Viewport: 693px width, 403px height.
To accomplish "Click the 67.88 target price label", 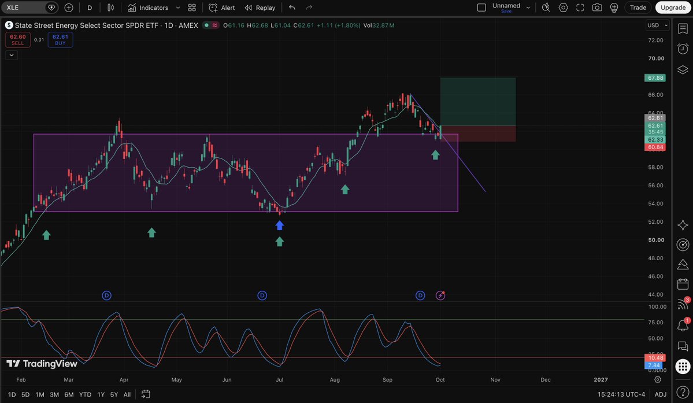I will 655,78.
